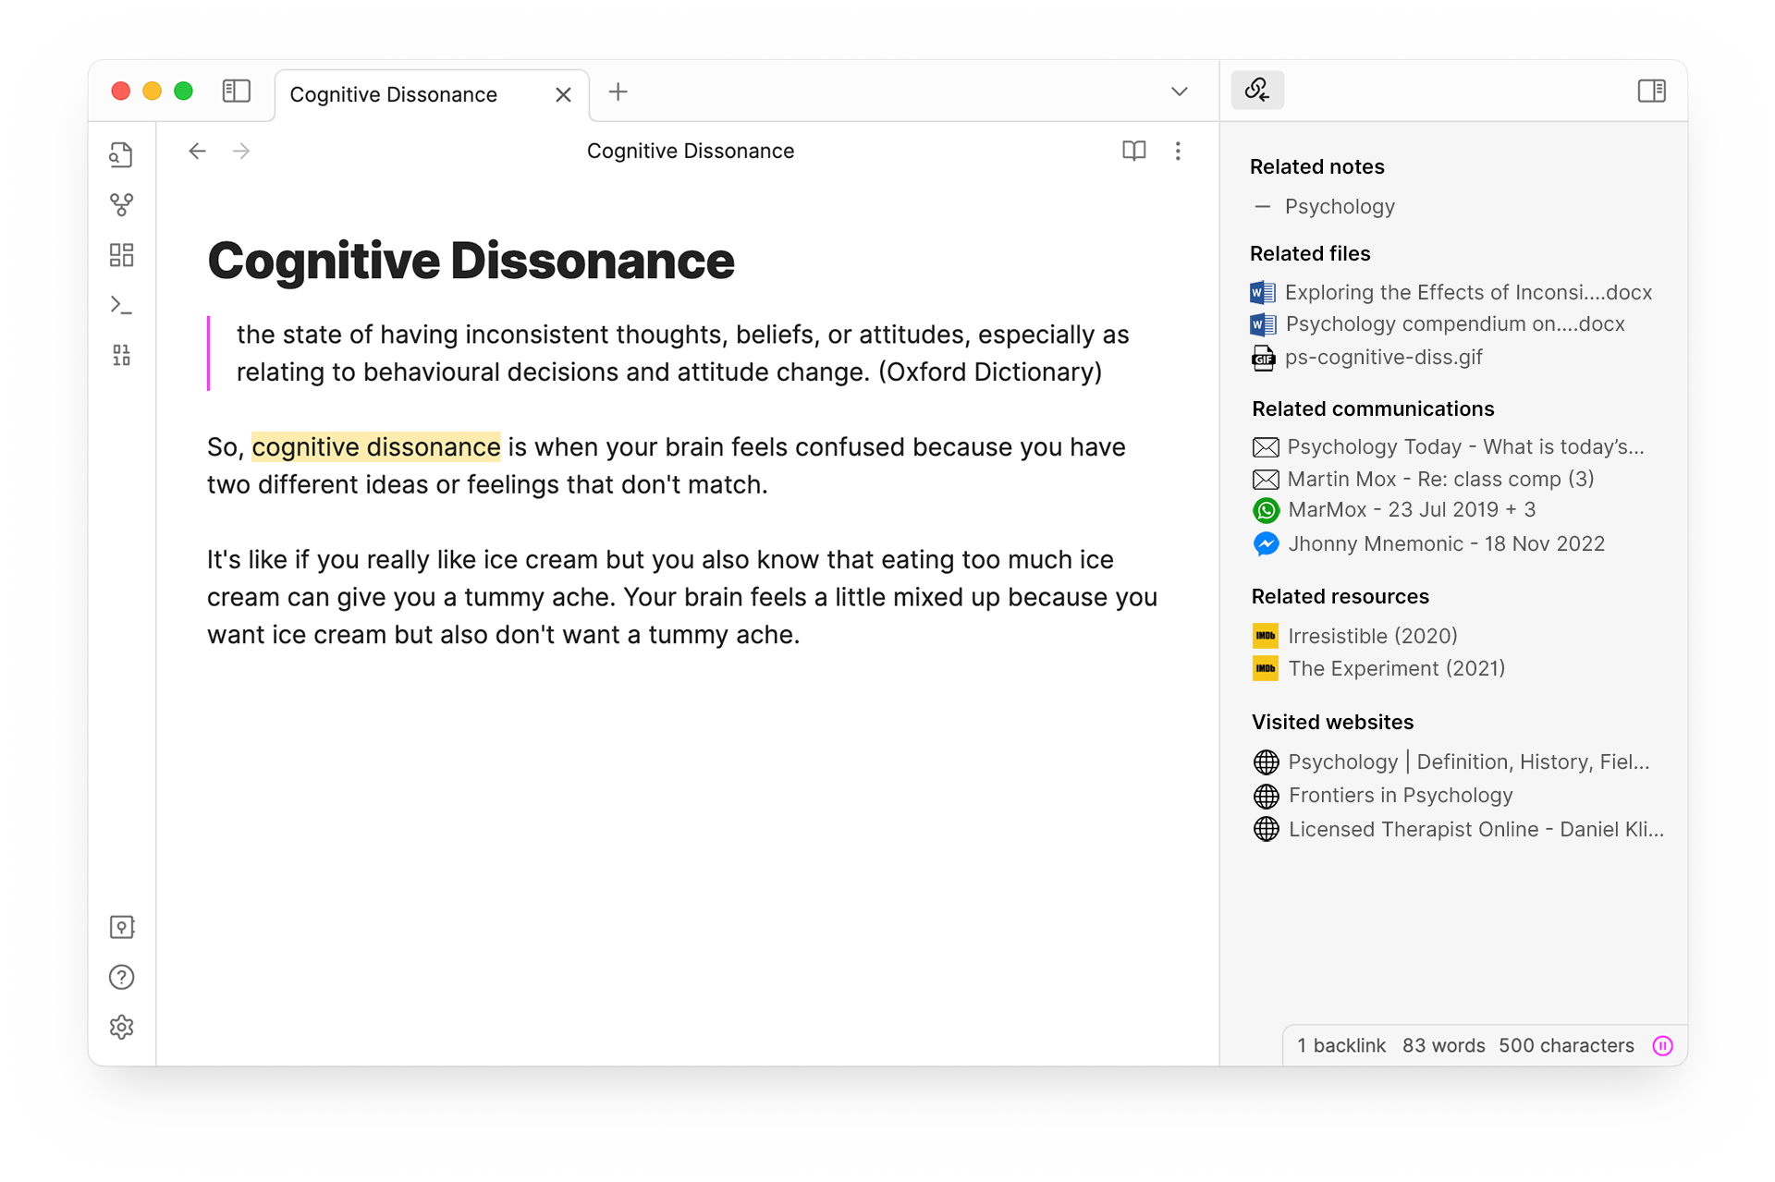Toggle the split editor view icon
Image resolution: width=1775 pixels, height=1182 pixels.
(x=1651, y=90)
